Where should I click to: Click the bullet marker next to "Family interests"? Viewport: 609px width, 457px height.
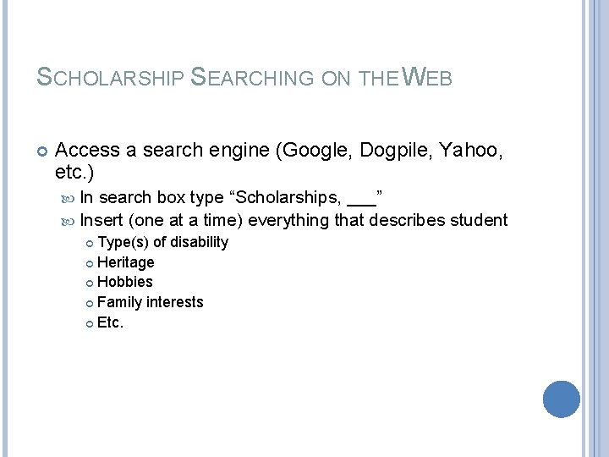(x=90, y=303)
